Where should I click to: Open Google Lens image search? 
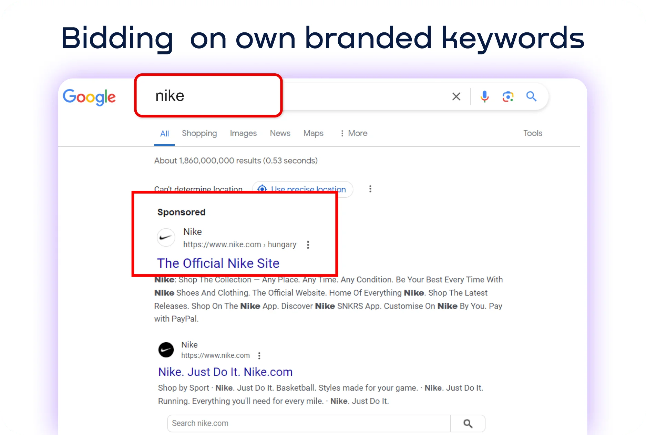click(x=508, y=96)
